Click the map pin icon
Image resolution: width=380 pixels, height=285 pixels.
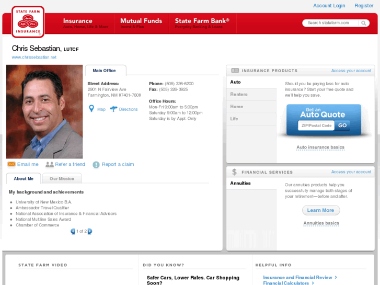coord(91,109)
